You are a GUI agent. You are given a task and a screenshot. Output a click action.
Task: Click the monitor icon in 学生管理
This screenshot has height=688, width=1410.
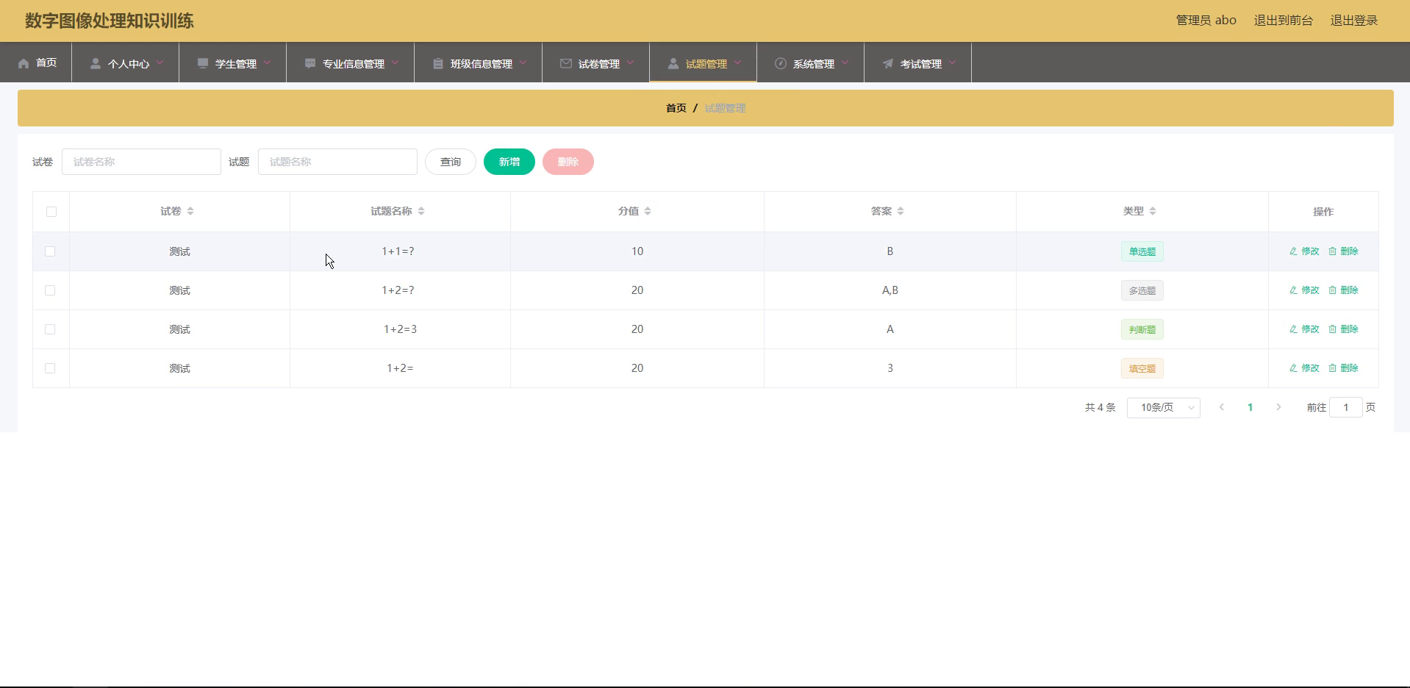pyautogui.click(x=203, y=63)
